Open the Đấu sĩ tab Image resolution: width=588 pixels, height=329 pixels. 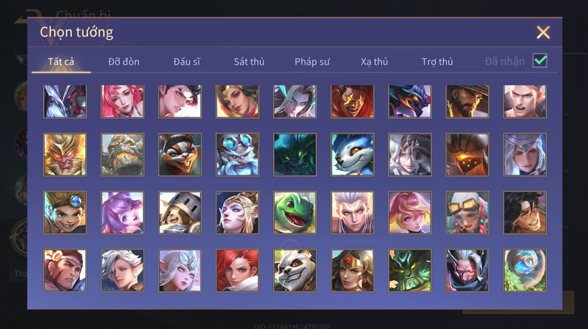pos(187,62)
